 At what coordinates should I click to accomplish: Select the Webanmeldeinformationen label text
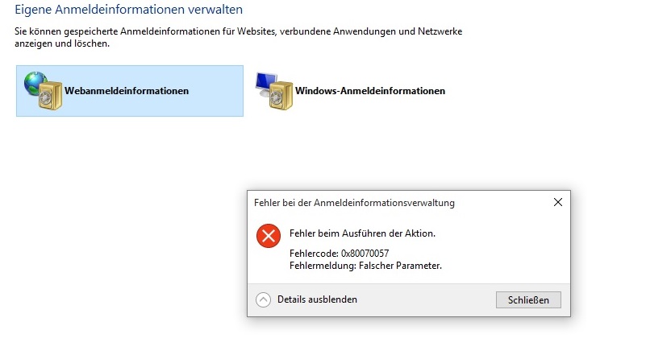point(127,91)
